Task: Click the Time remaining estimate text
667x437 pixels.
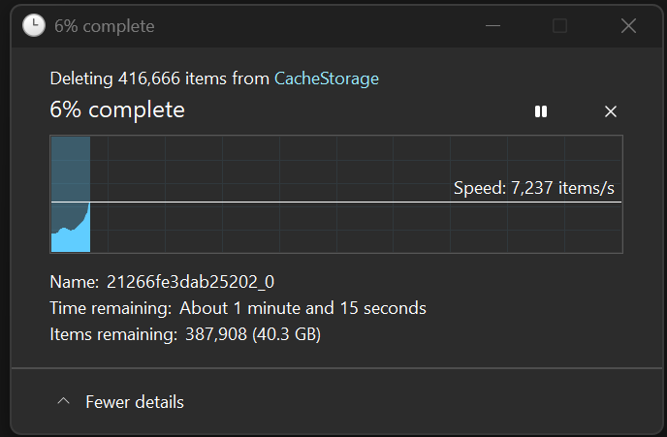Action: 302,308
